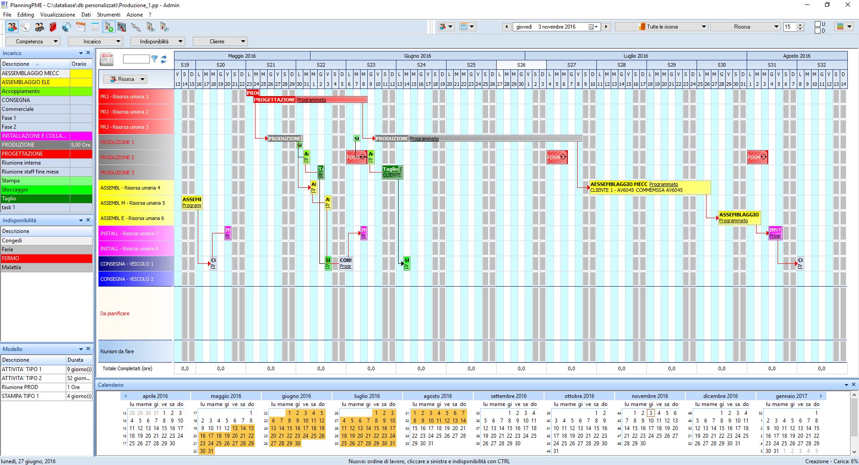Click the orange calendar window toolbar icon
Screen dimensions: 859x465
tap(81, 27)
